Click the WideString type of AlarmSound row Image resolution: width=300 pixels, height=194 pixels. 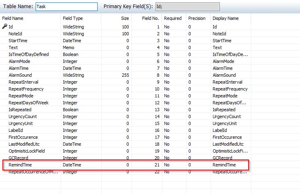(x=73, y=75)
